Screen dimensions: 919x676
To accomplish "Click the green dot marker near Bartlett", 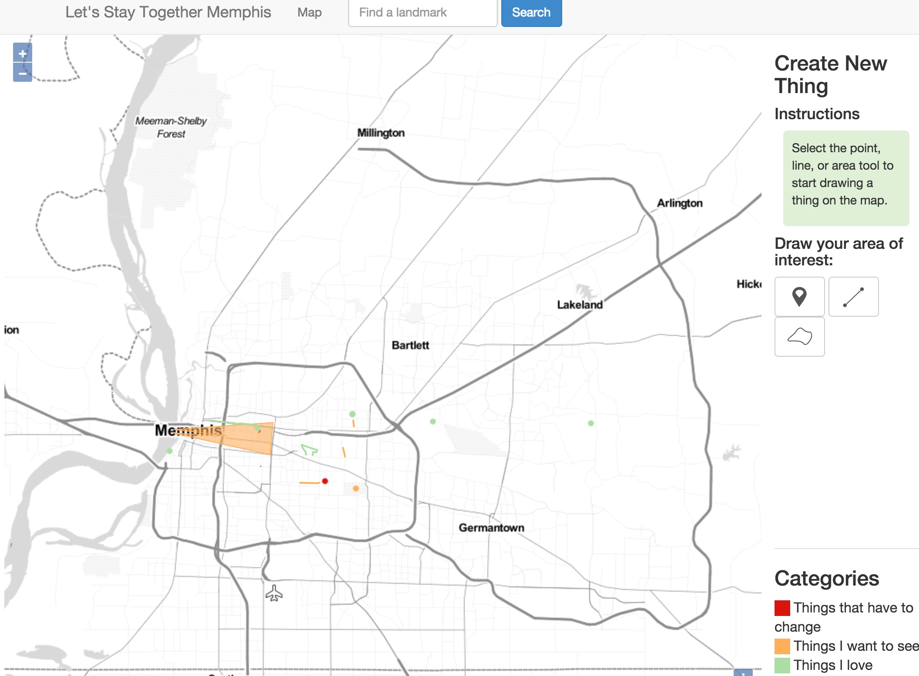I will [x=432, y=420].
